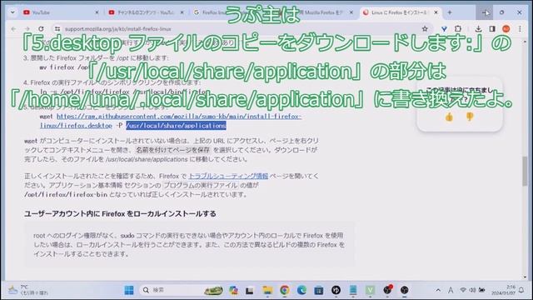Toggle the Chrome side panel
This screenshot has height=300, width=533.
(x=492, y=29)
